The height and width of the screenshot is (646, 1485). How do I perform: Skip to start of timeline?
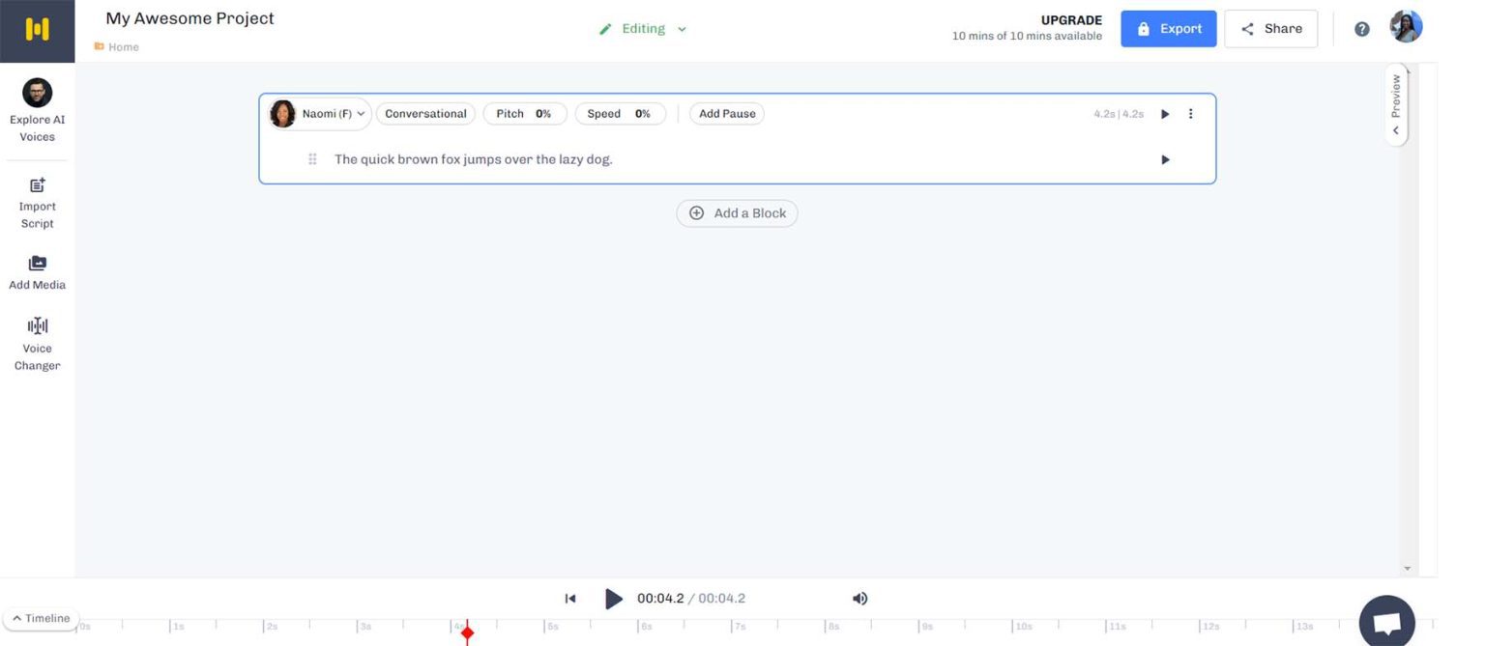[570, 599]
